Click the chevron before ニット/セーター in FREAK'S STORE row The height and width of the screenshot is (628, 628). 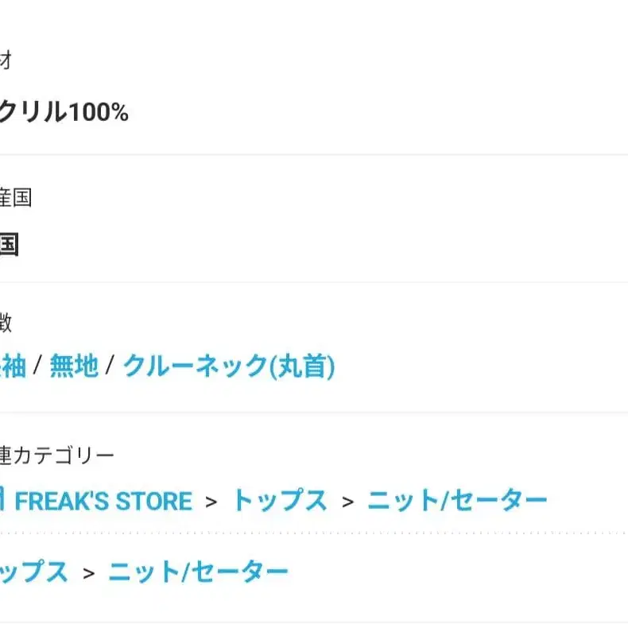(347, 502)
